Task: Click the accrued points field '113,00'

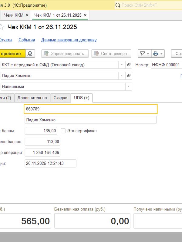Action: (x=42, y=142)
